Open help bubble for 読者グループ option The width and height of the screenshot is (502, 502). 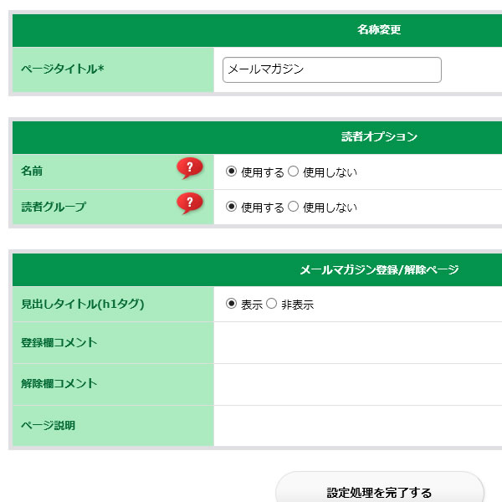tap(190, 203)
